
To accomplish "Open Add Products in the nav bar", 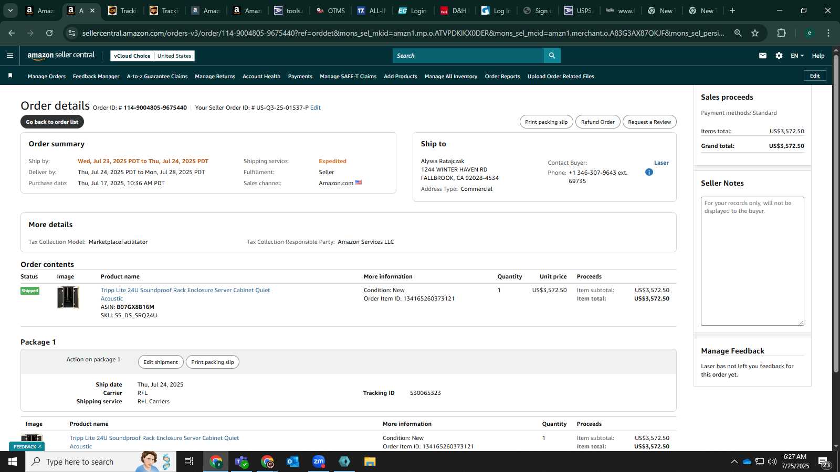I will click(401, 77).
